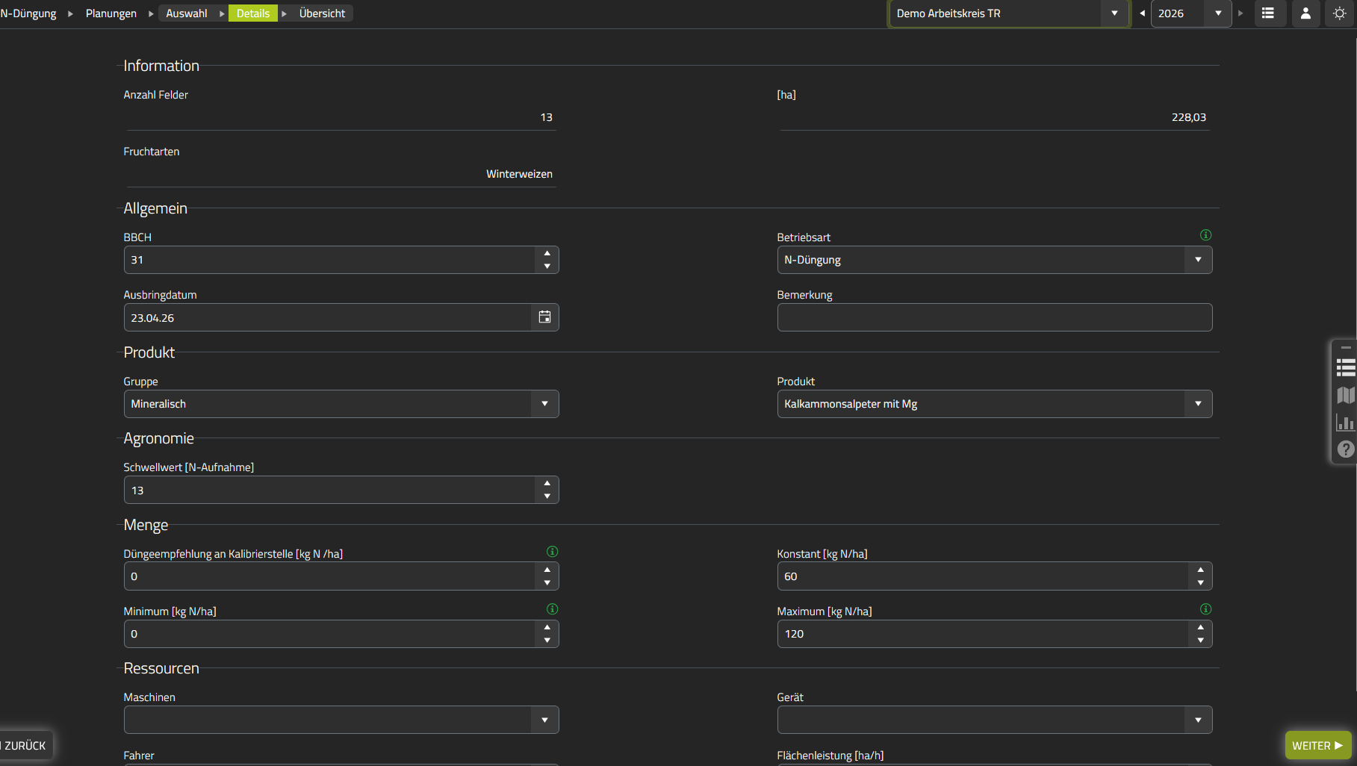The height and width of the screenshot is (766, 1357).
Task: Show info for Düngeempfehlung an Kalibrierstelle
Action: tap(553, 552)
